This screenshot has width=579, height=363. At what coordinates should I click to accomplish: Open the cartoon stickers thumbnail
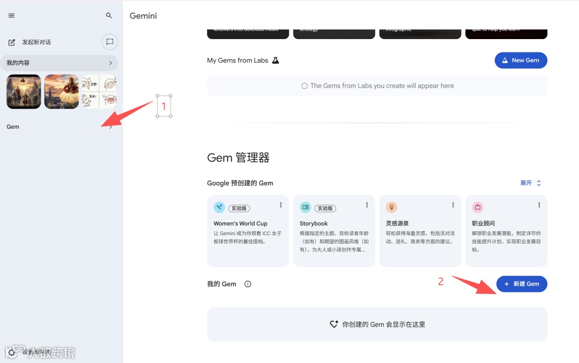click(x=99, y=92)
